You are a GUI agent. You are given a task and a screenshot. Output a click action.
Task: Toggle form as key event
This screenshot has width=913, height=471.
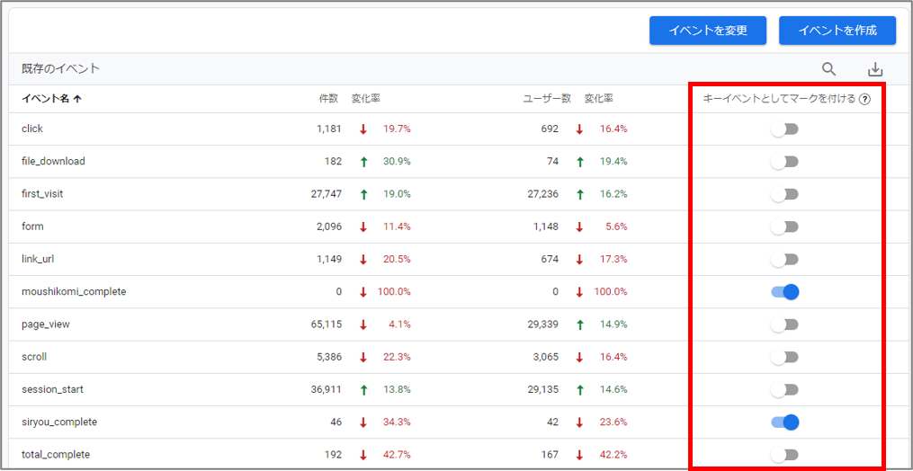[x=784, y=227]
